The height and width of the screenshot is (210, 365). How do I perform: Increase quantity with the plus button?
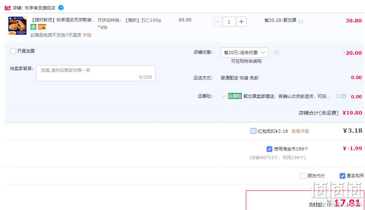point(242,22)
